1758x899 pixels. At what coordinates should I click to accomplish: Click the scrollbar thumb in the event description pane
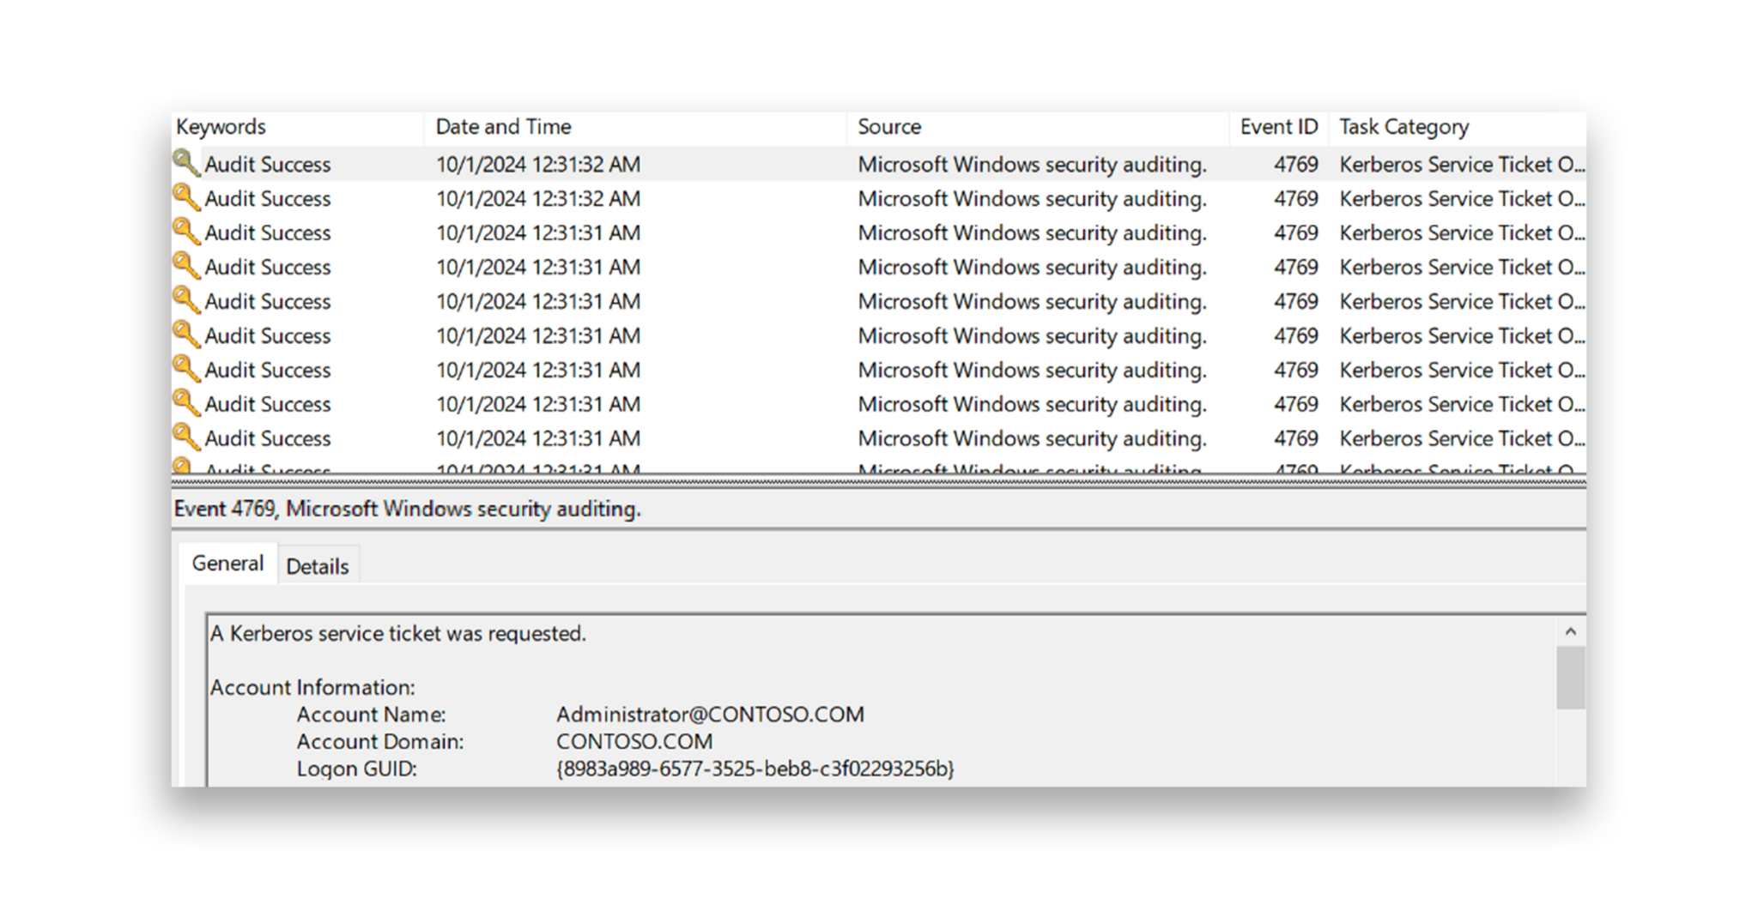tap(1569, 678)
